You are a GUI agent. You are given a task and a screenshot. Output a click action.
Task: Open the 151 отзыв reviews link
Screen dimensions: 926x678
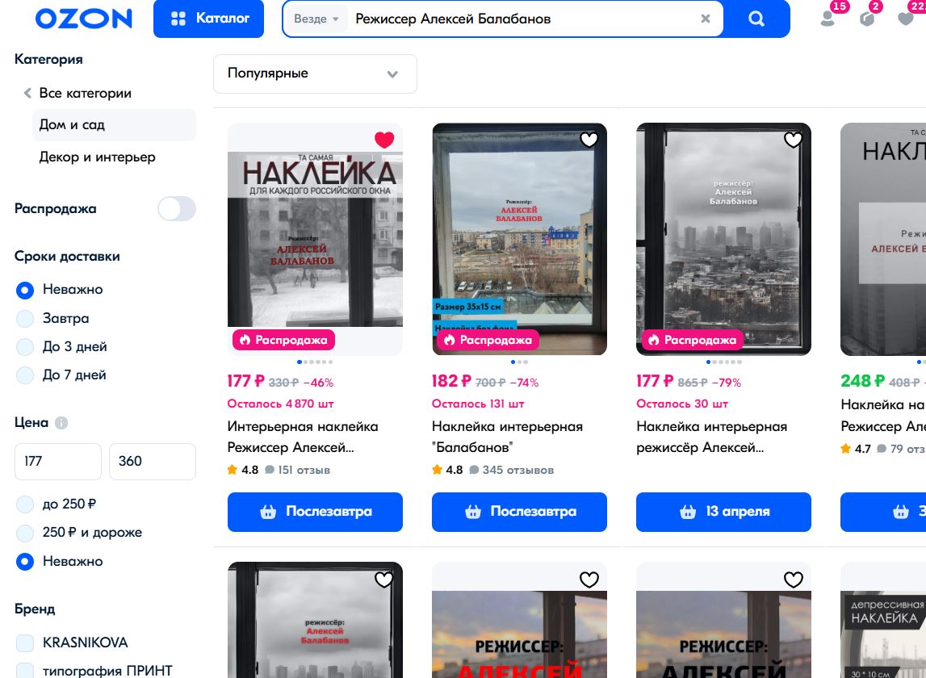pos(298,470)
